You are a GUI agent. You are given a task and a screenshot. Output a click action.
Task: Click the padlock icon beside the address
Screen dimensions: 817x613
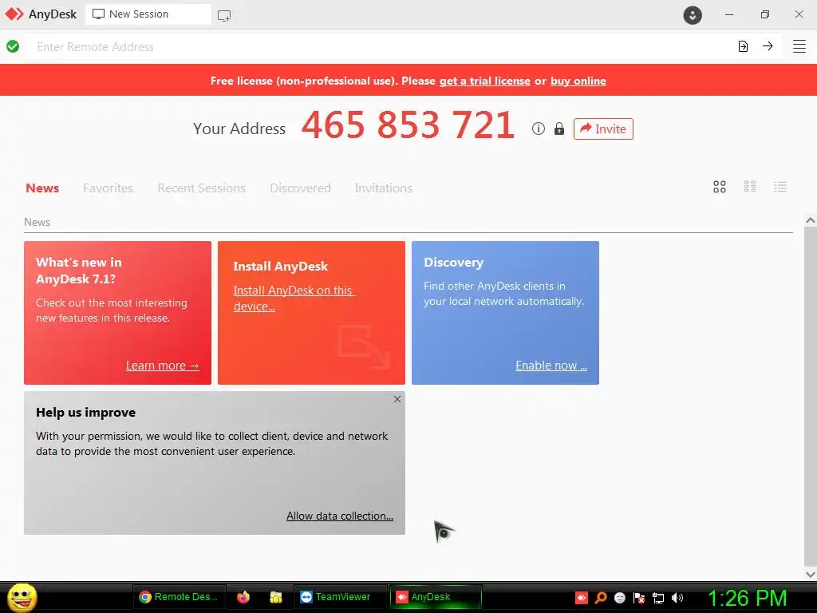pos(559,129)
